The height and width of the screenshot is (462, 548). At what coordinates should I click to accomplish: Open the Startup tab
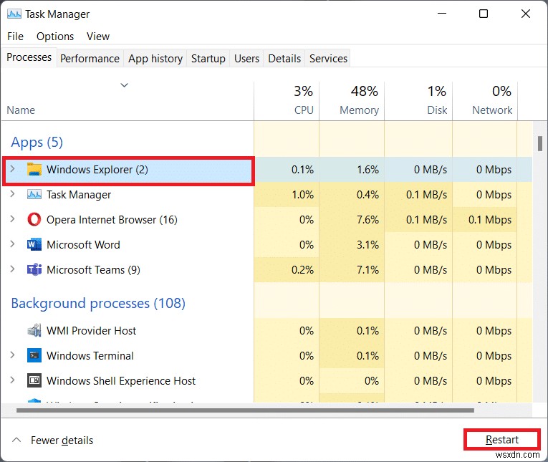[208, 59]
